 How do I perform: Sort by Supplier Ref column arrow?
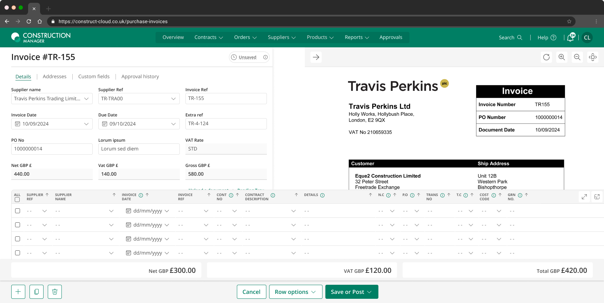(47, 195)
